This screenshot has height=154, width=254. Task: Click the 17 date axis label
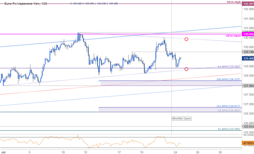point(119,152)
